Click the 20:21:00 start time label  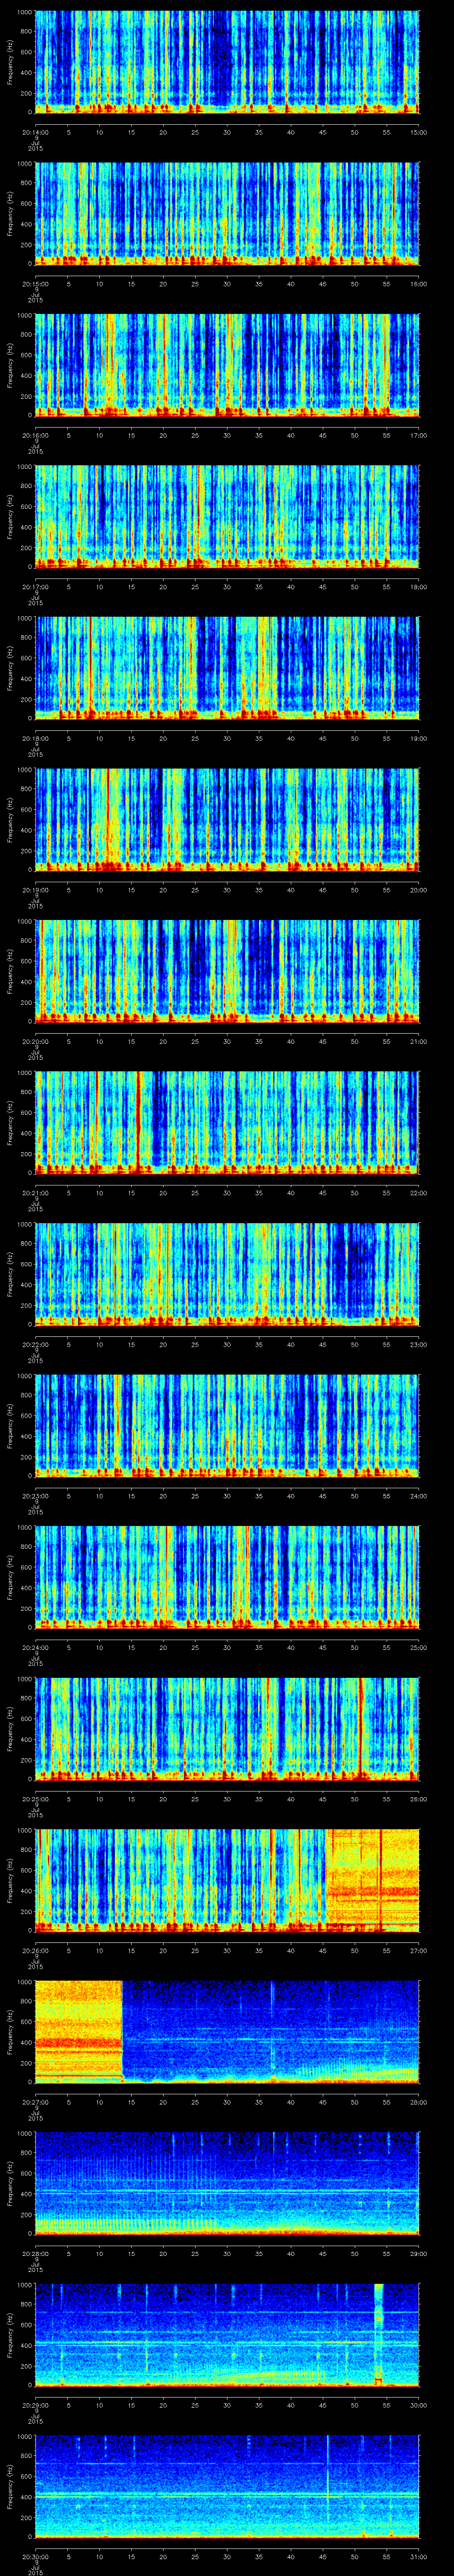tap(36, 1192)
